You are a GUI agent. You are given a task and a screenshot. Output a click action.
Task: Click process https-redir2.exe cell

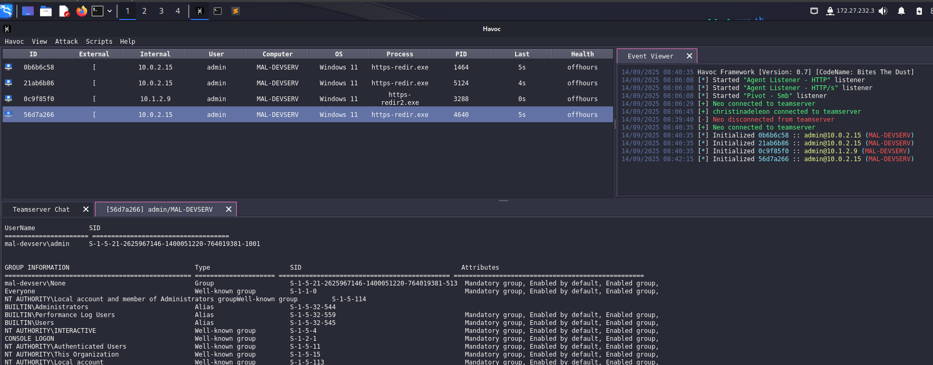point(400,98)
